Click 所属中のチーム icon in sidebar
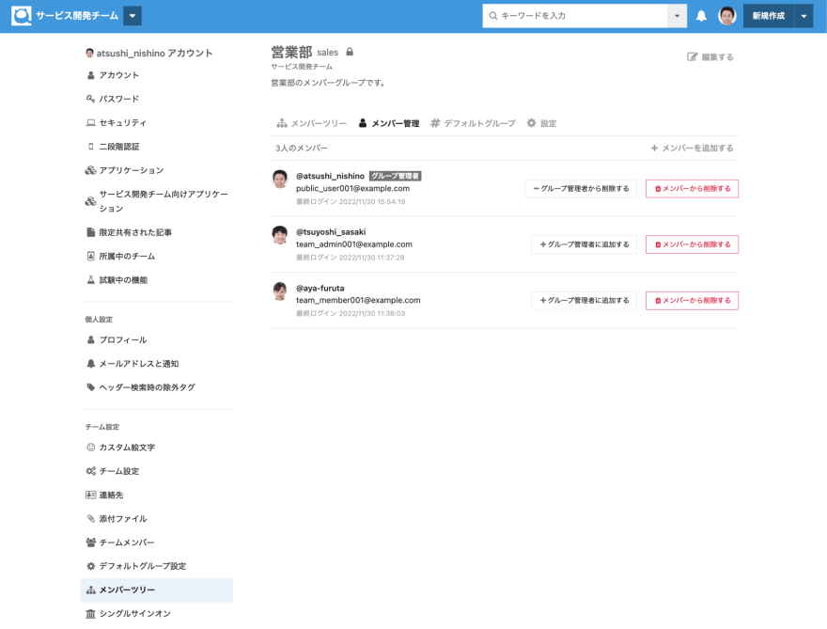827x629 pixels. (91, 257)
